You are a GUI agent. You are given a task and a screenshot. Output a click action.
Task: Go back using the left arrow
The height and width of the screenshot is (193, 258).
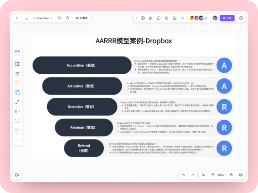point(17,18)
